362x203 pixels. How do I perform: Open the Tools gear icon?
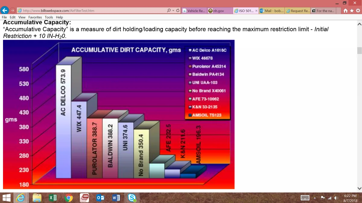tap(358, 11)
